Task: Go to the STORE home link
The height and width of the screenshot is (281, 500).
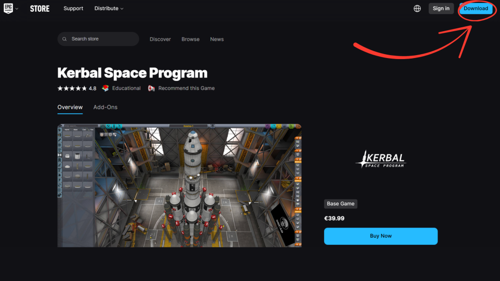Action: point(40,8)
